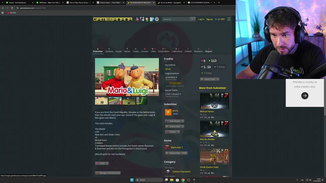Go back with the browser back arrow
The height and width of the screenshot is (183, 326).
click(x=3, y=8)
